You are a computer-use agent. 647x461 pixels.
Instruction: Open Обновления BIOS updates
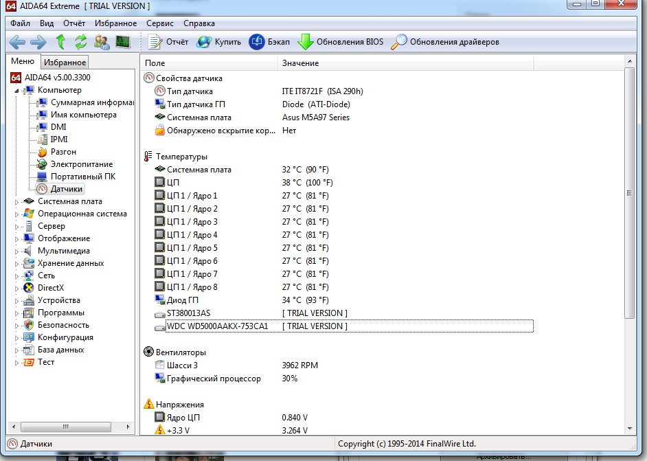(x=341, y=42)
